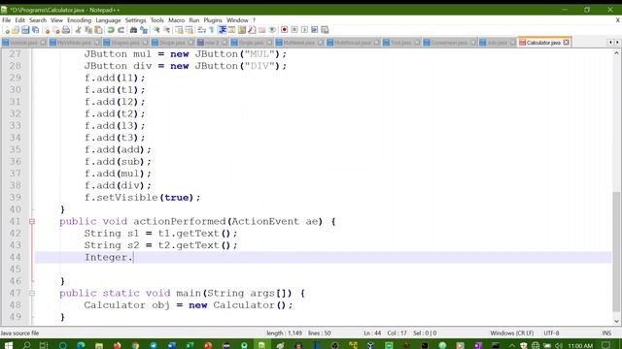The height and width of the screenshot is (349, 622).
Task: Open the File menu
Action: [x=7, y=20]
